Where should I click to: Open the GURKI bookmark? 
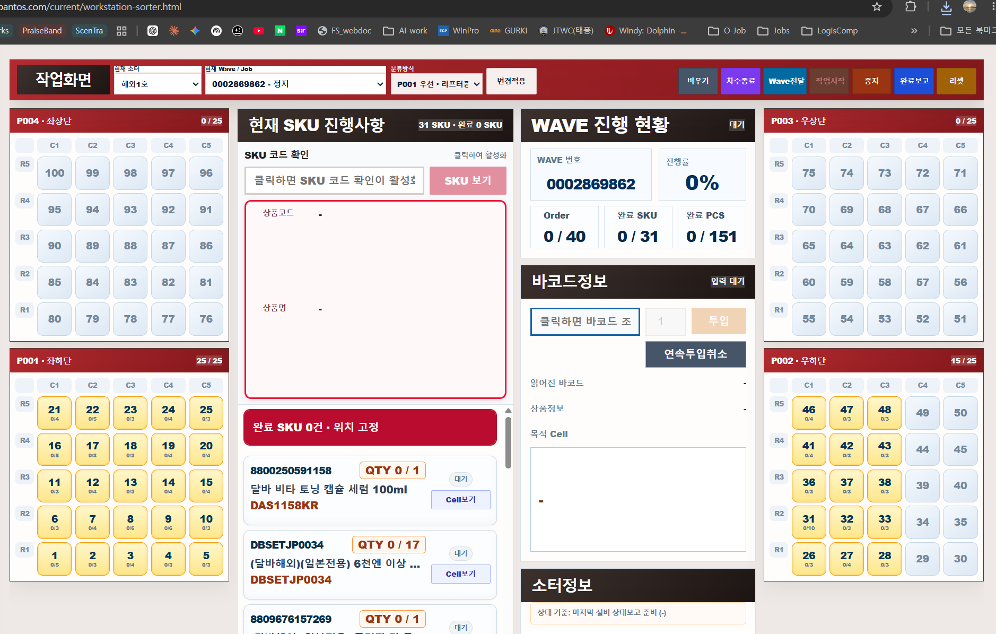pos(509,31)
